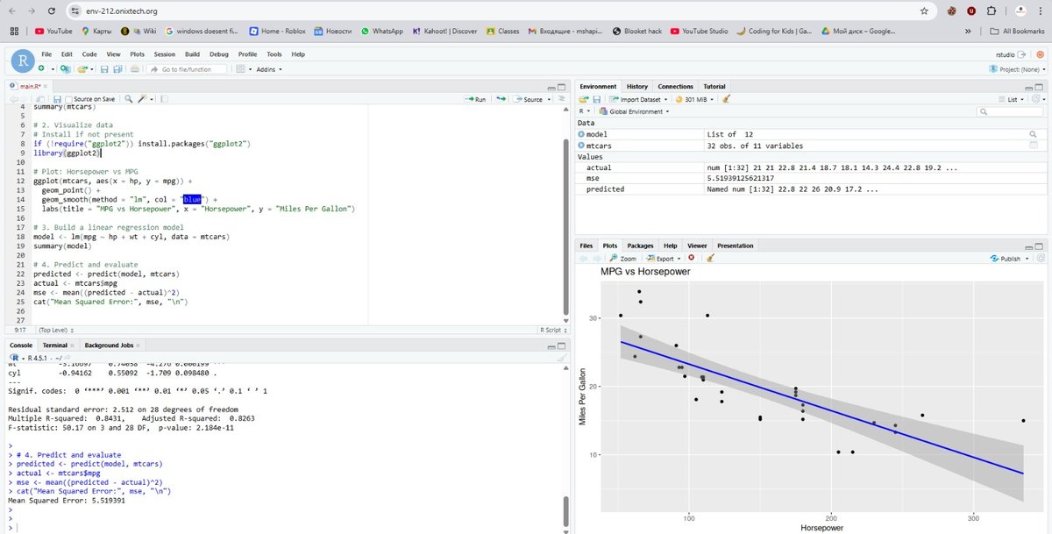Click the Run button in editor

pyautogui.click(x=474, y=99)
